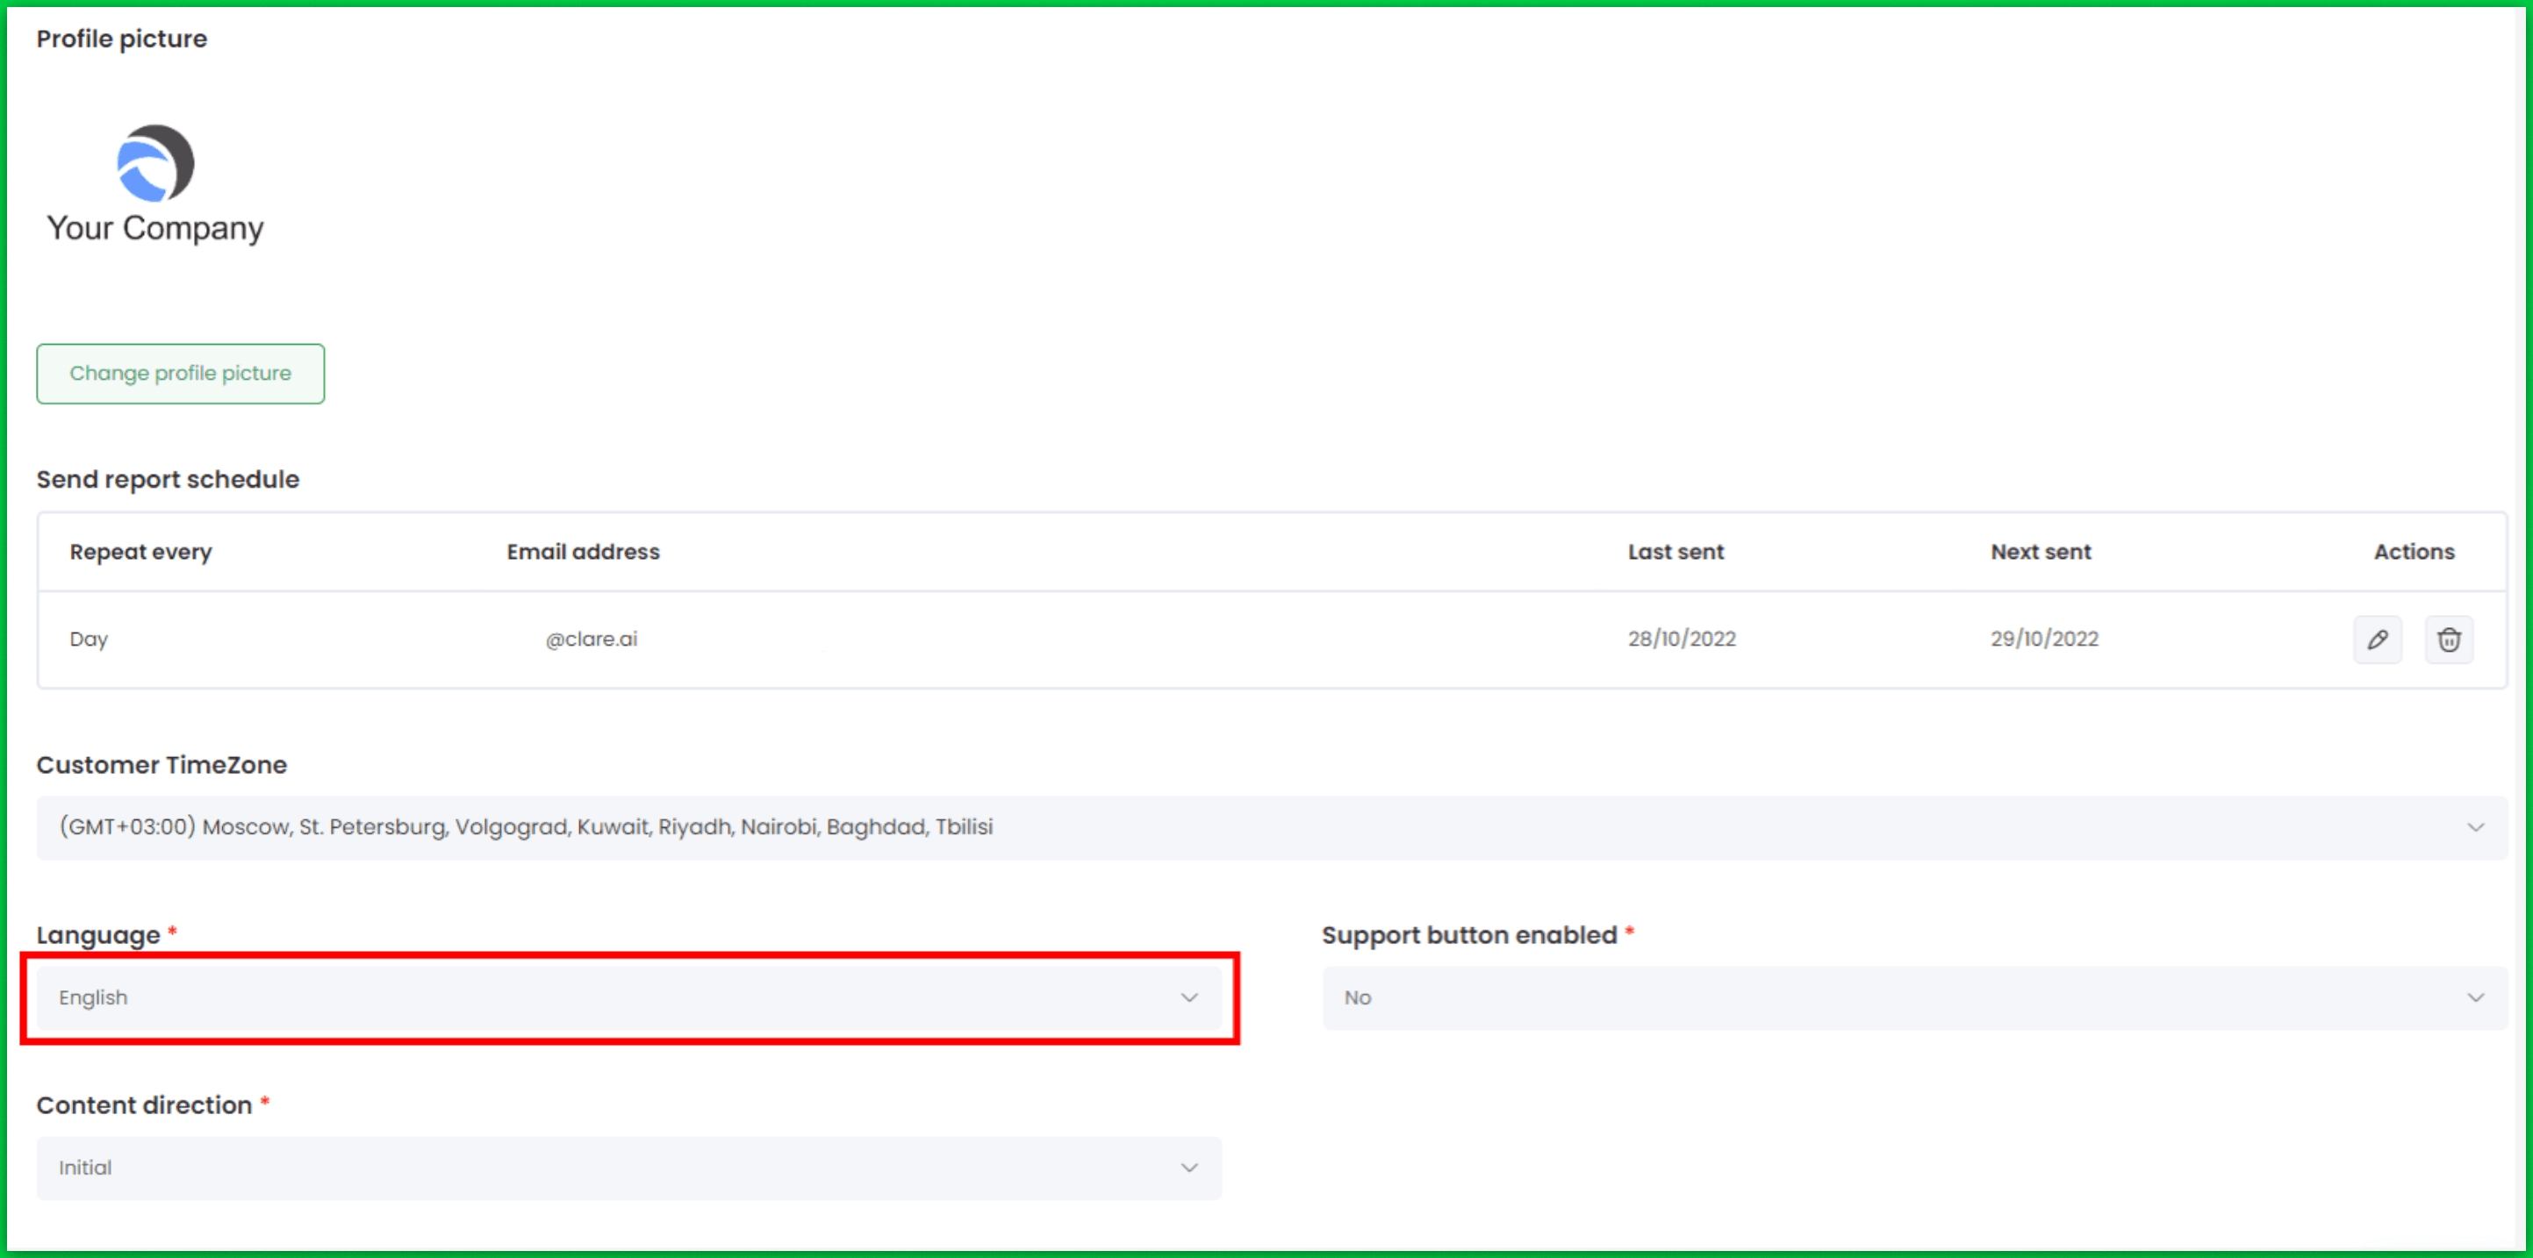Screen dimensions: 2533x1258
Task: Click the chevron arrow in Language field
Action: [x=1188, y=997]
